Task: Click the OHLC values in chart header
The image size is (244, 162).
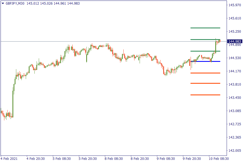Action: [x=53, y=3]
